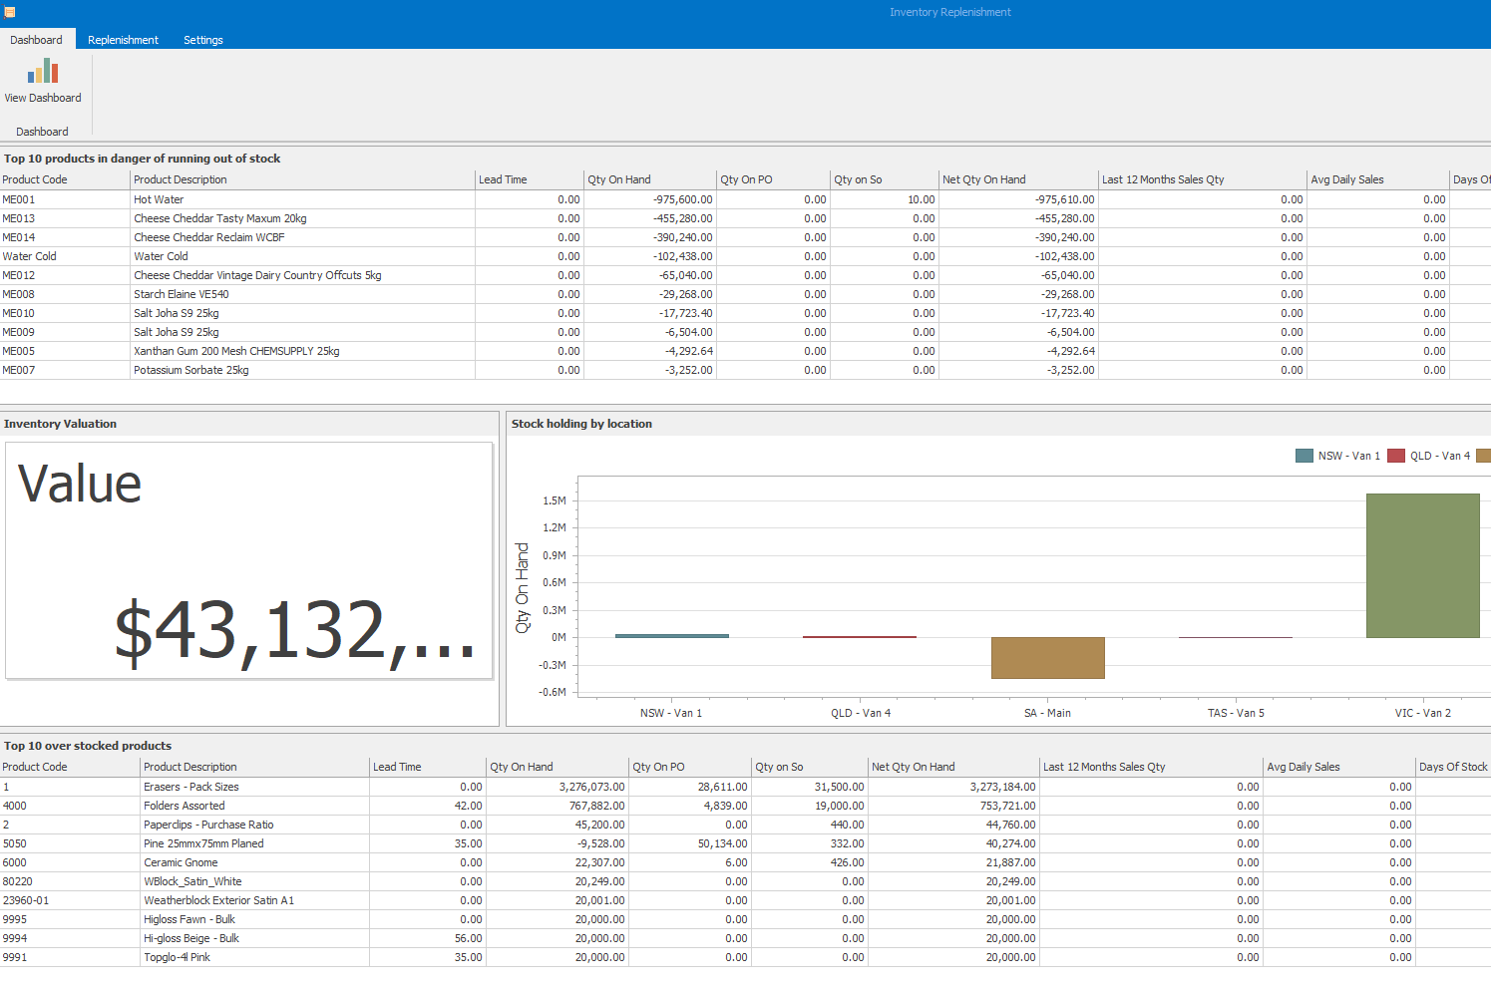
Task: Sort over stocked table by Avg Daily Sales
Action: coord(1338,767)
